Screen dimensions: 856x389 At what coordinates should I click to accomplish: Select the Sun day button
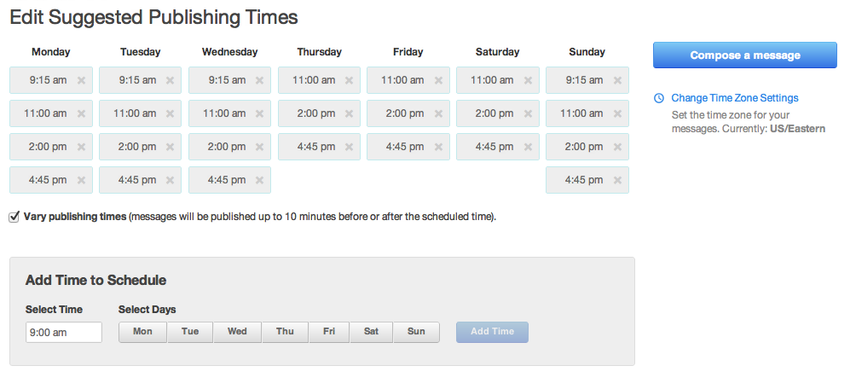click(416, 332)
